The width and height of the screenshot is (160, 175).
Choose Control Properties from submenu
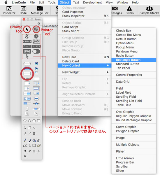point(134,75)
